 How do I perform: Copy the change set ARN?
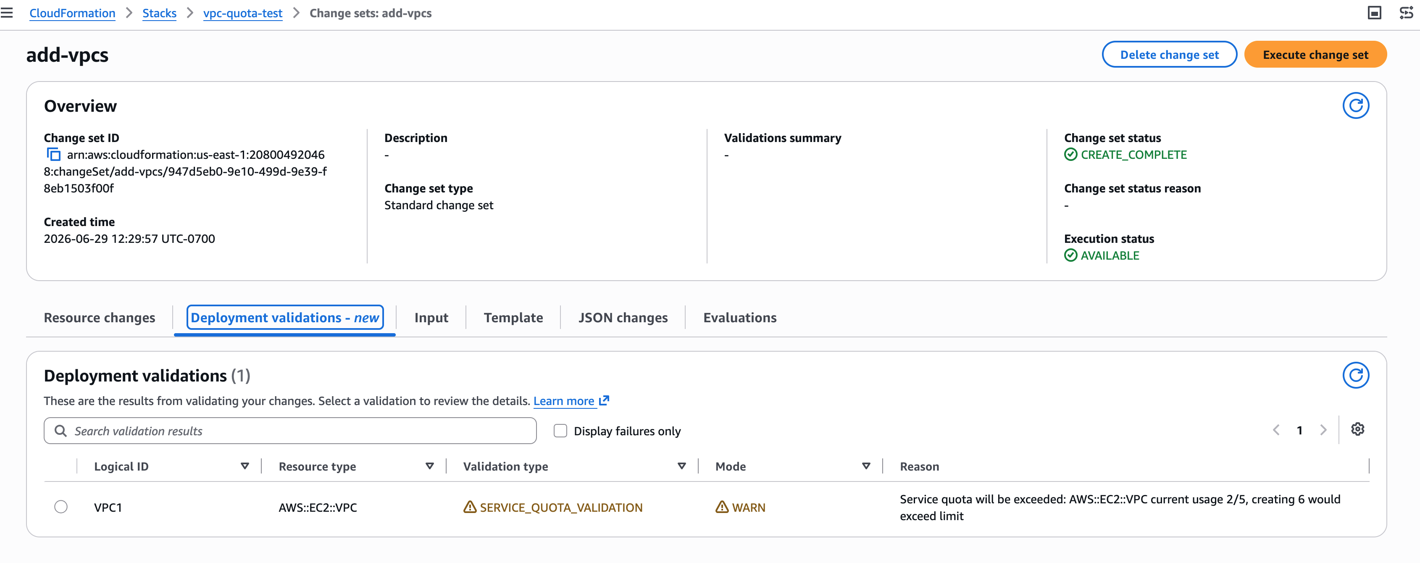[53, 154]
